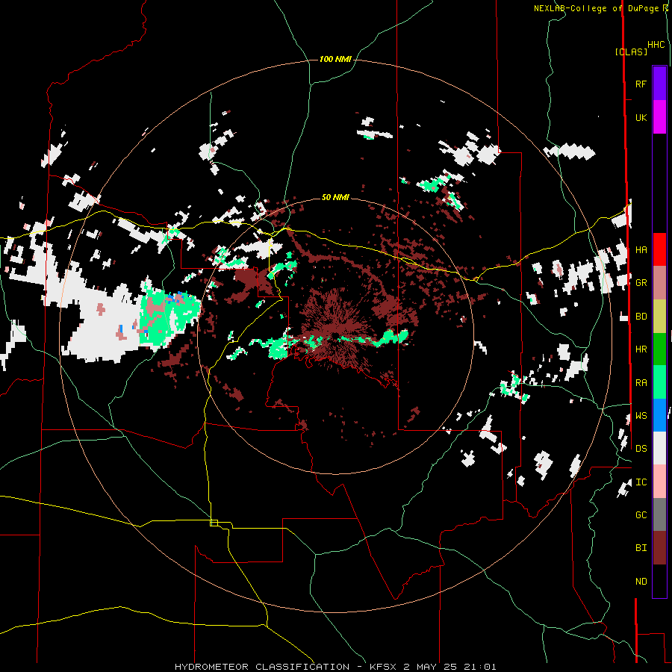Click the RF legend label
Screen dimensions: 672x672
click(x=641, y=84)
